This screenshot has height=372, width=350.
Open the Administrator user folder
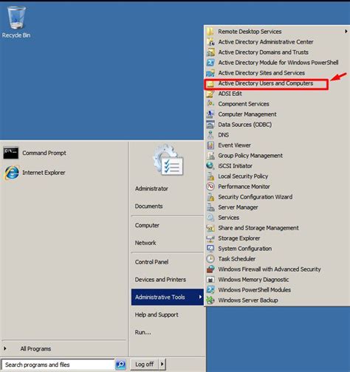[151, 189]
